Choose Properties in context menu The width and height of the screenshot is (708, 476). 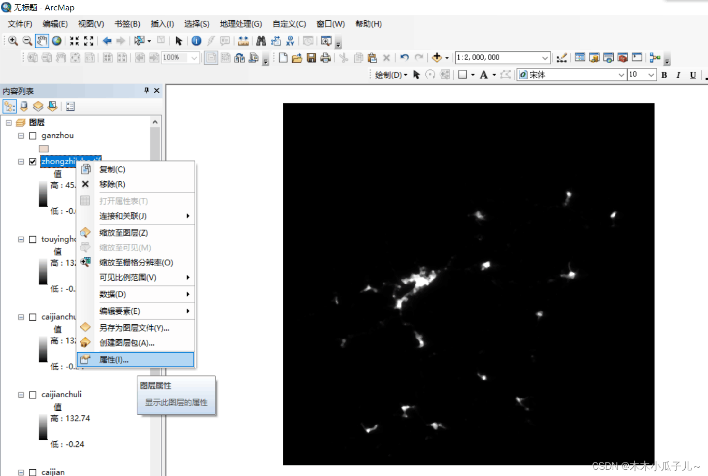click(x=135, y=359)
